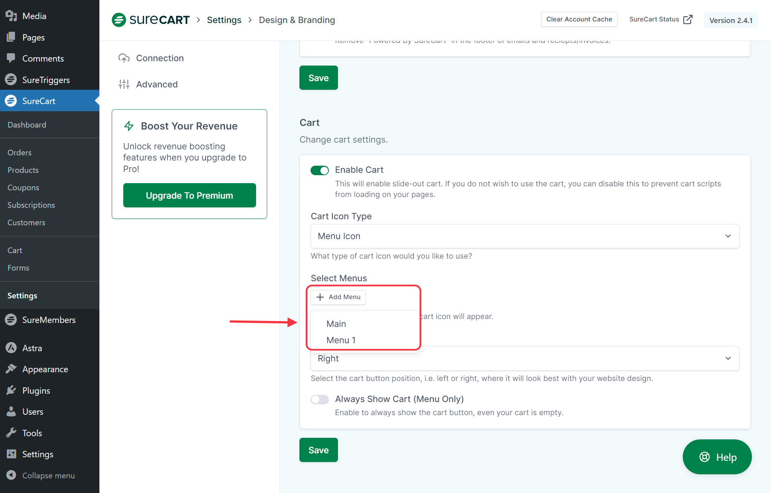Choose Menu 1 from the list
This screenshot has width=771, height=493.
(341, 340)
